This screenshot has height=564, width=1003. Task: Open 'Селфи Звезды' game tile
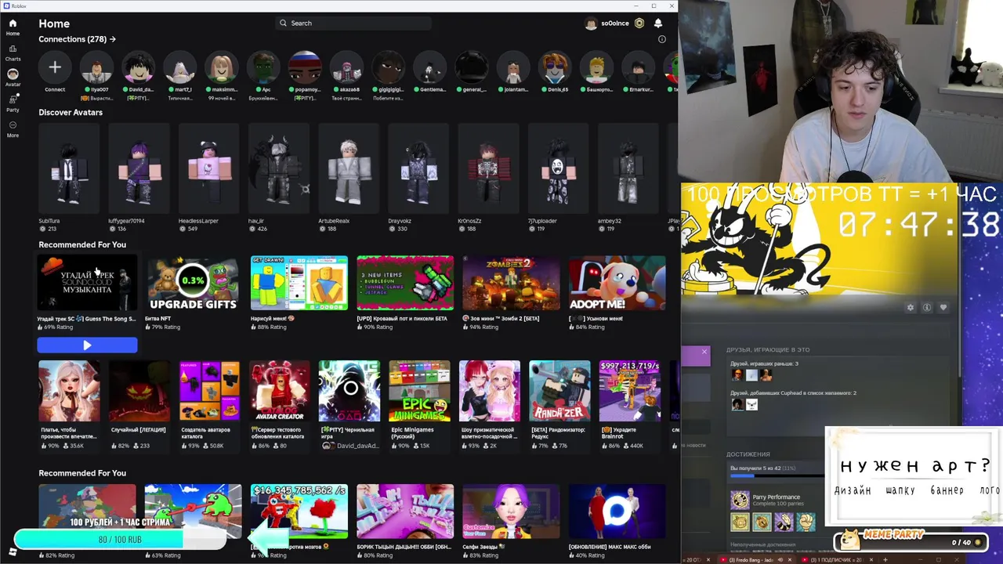[511, 512]
